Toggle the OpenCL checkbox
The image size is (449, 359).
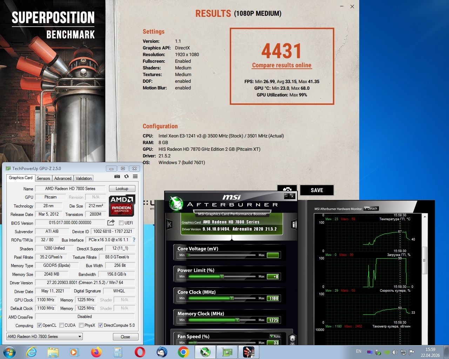[39, 325]
